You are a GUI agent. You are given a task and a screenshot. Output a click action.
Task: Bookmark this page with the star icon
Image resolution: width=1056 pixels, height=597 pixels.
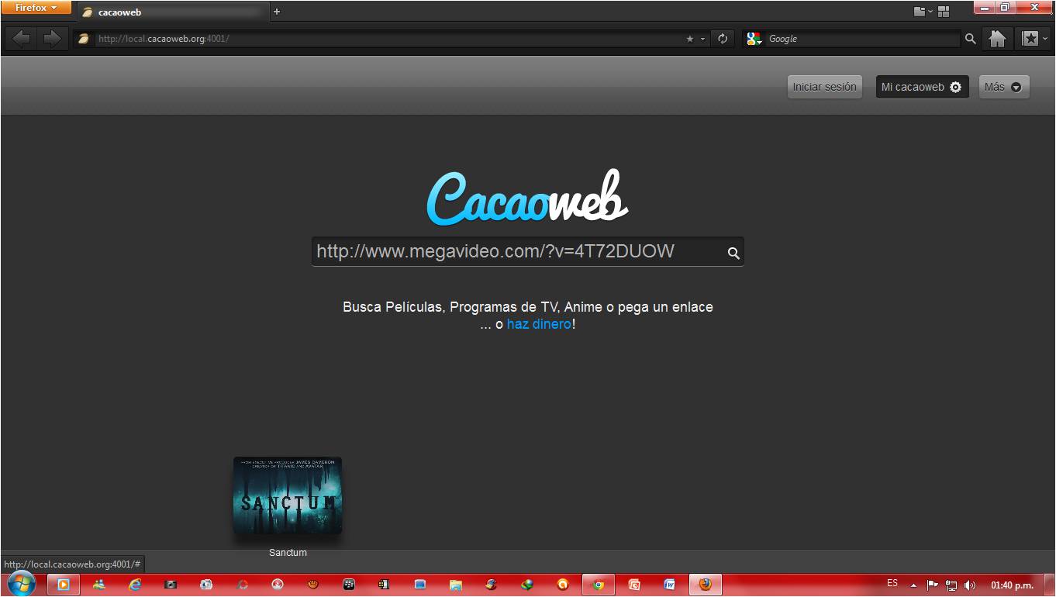click(690, 39)
